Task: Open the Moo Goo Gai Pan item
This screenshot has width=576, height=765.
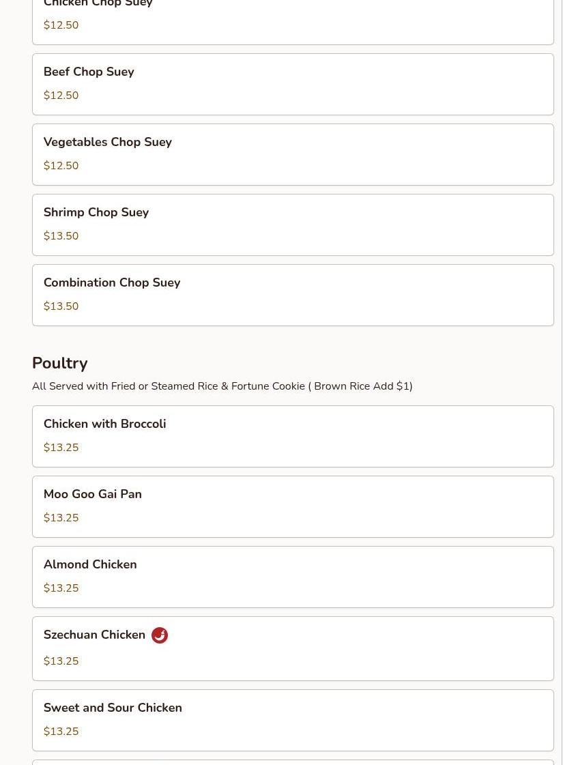Action: click(x=293, y=506)
